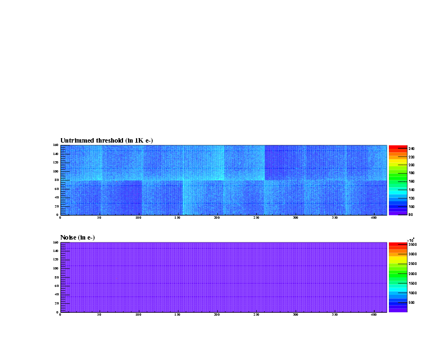Click x-axis tick label 100 under noise plot
Viewport: 447px width, 345px height.
click(x=138, y=315)
